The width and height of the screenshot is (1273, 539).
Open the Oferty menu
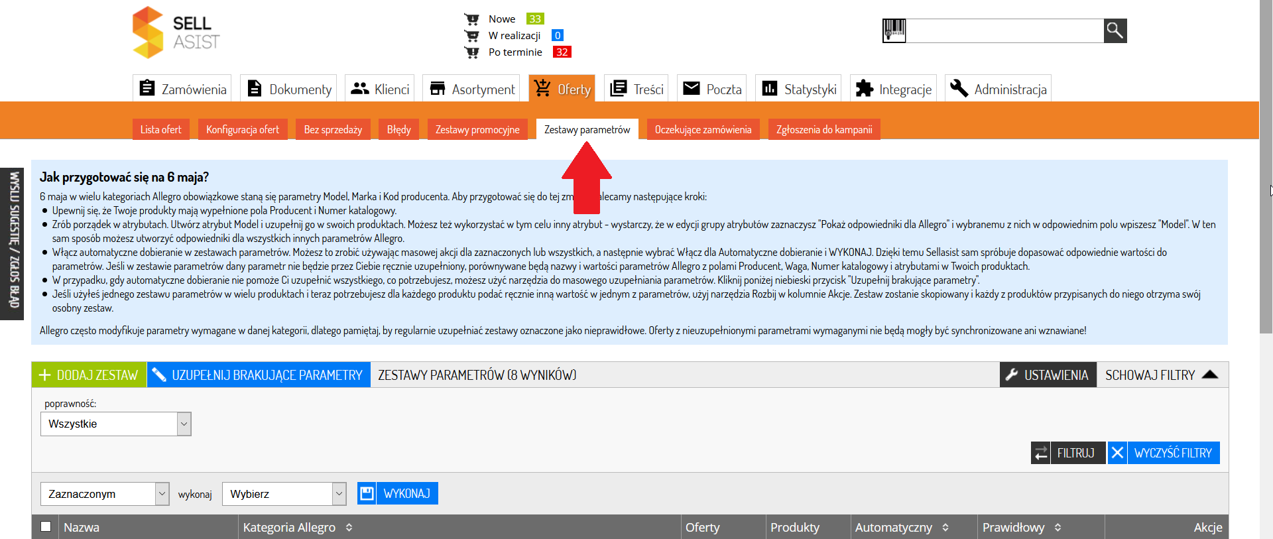[562, 88]
